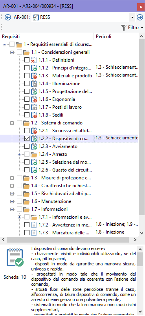The width and height of the screenshot is (145, 316).
Task: Click the red X icon of 1.1.1 Definizioni
Action: pos(34,60)
